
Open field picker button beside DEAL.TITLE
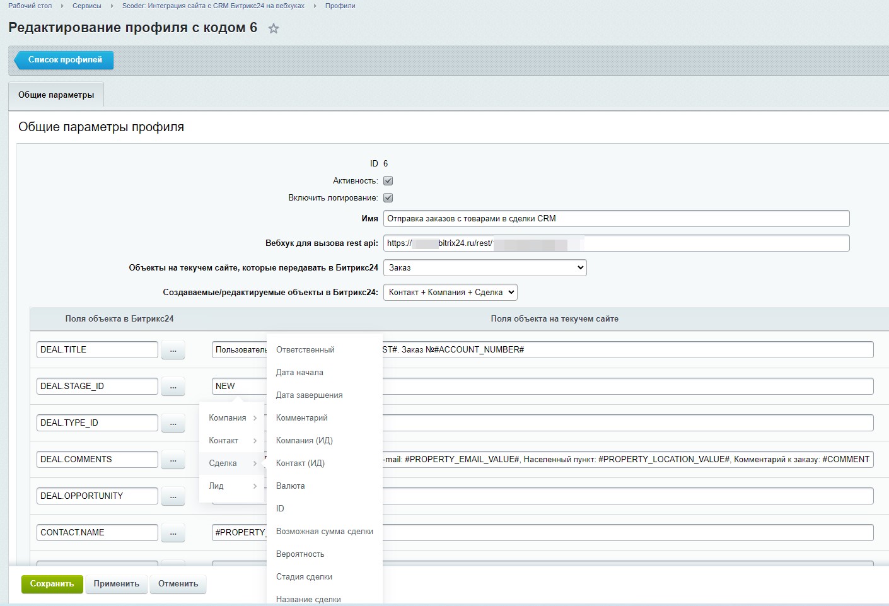173,350
